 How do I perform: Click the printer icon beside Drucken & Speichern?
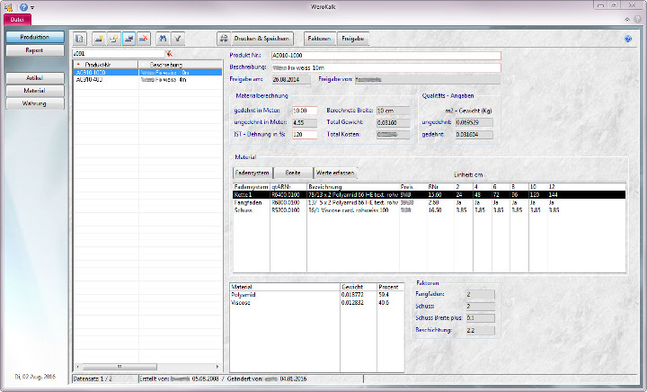point(225,39)
